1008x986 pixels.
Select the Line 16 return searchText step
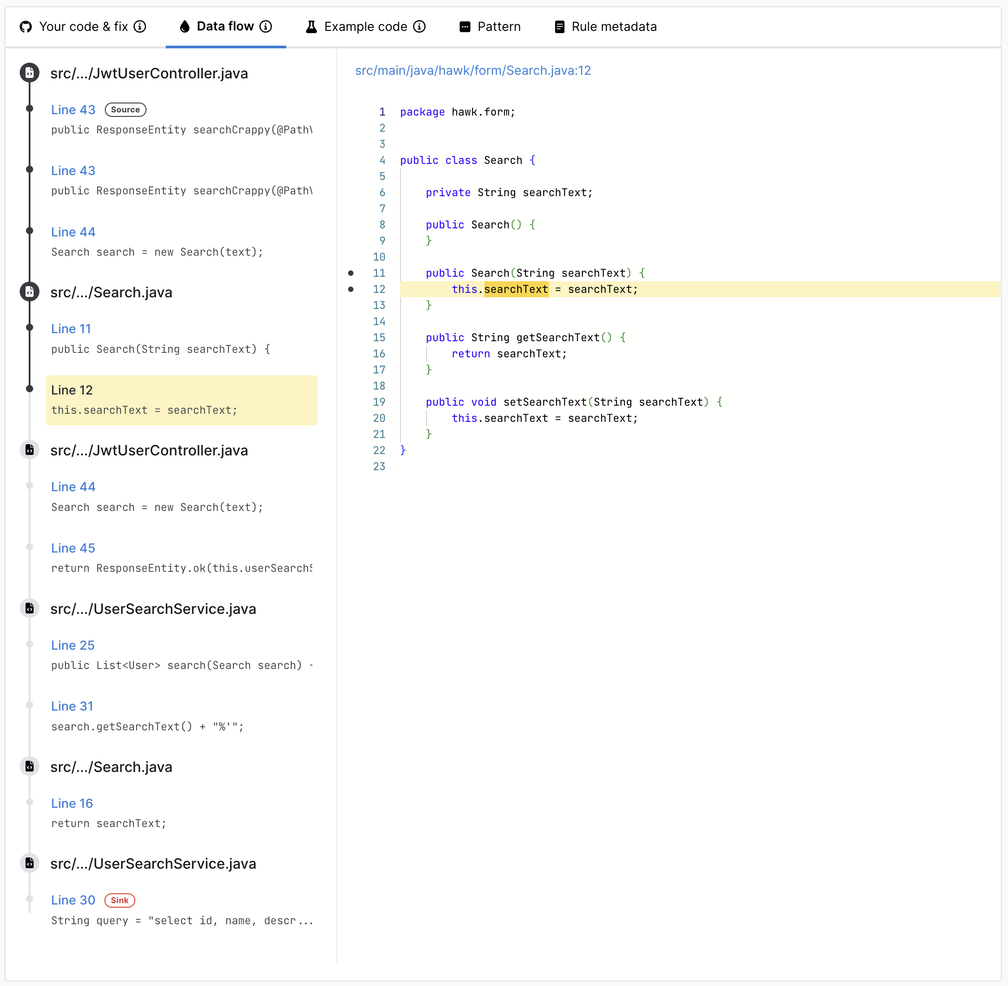[x=72, y=803]
